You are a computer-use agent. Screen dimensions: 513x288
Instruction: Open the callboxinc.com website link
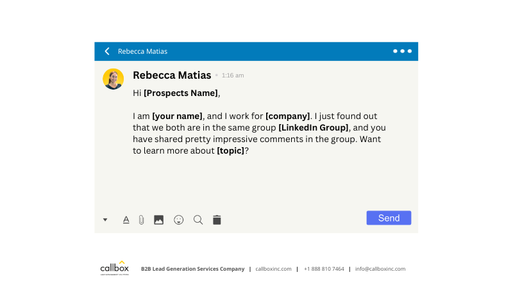273,269
